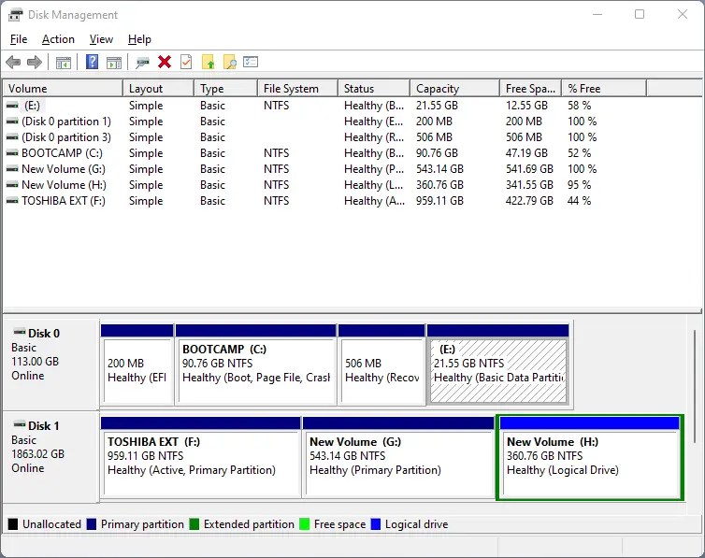The height and width of the screenshot is (558, 705).
Task: Select the 200 MB EFI partition block
Action: (x=137, y=365)
